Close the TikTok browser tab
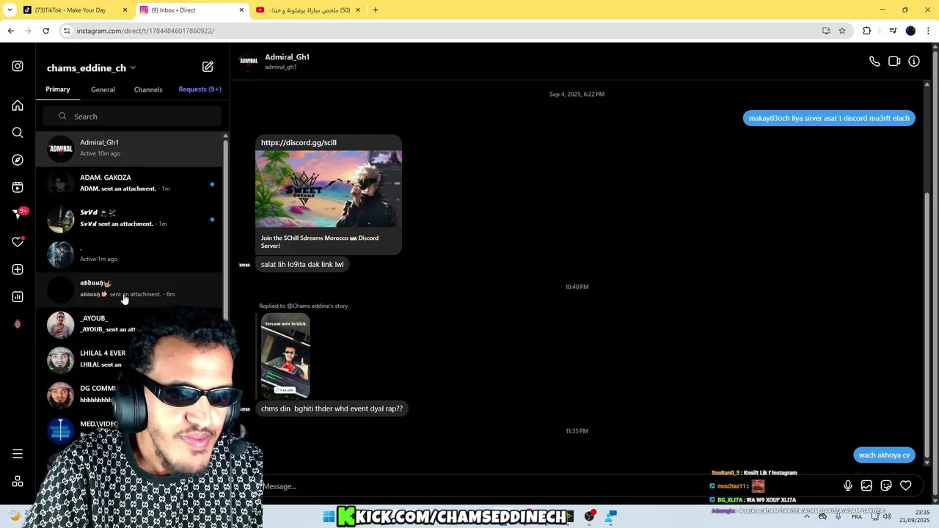 click(125, 10)
